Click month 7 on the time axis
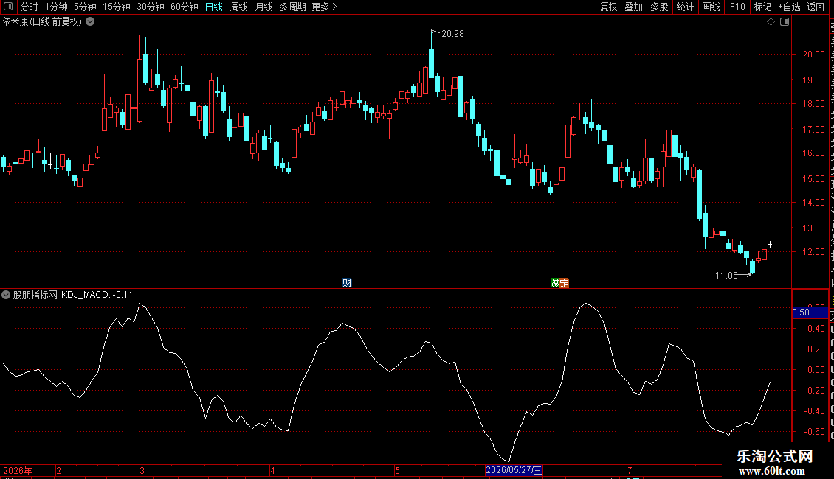This screenshot has width=834, height=479. (630, 470)
